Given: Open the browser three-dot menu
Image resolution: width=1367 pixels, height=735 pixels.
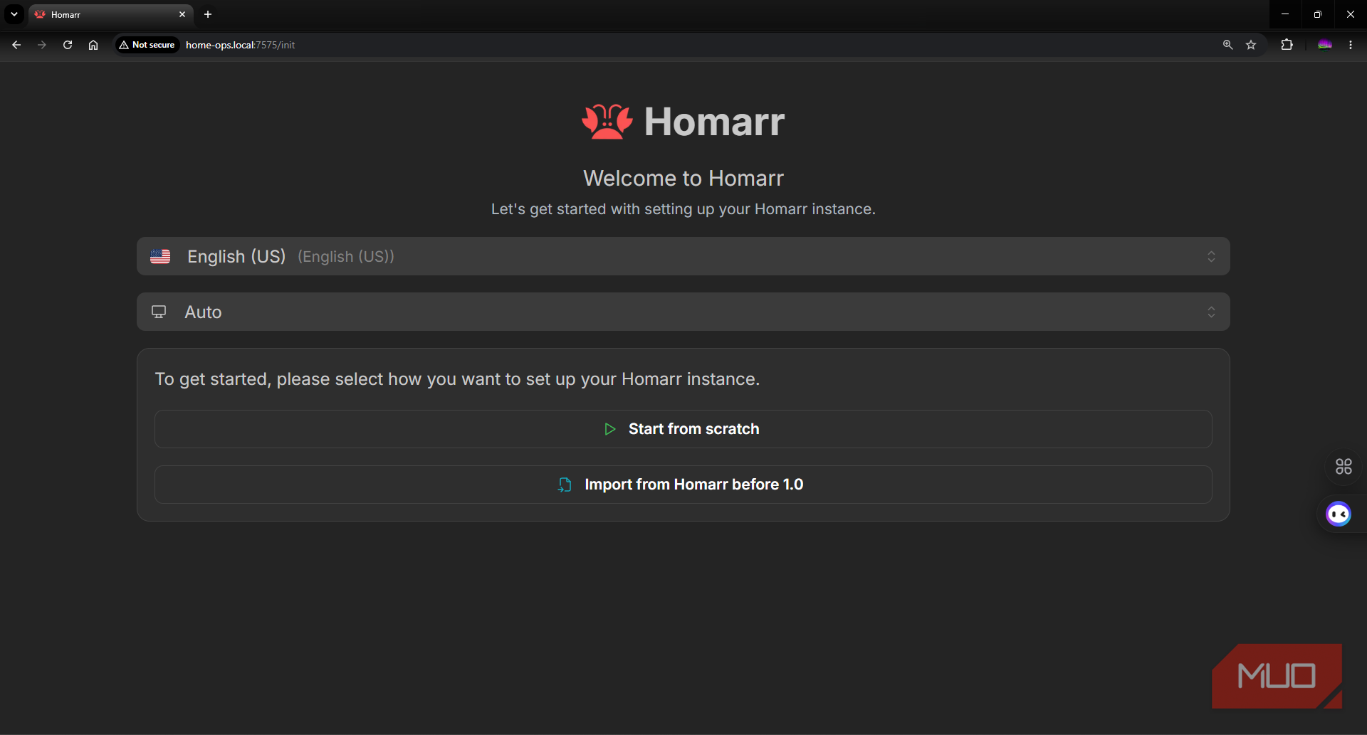Looking at the screenshot, I should [1351, 45].
